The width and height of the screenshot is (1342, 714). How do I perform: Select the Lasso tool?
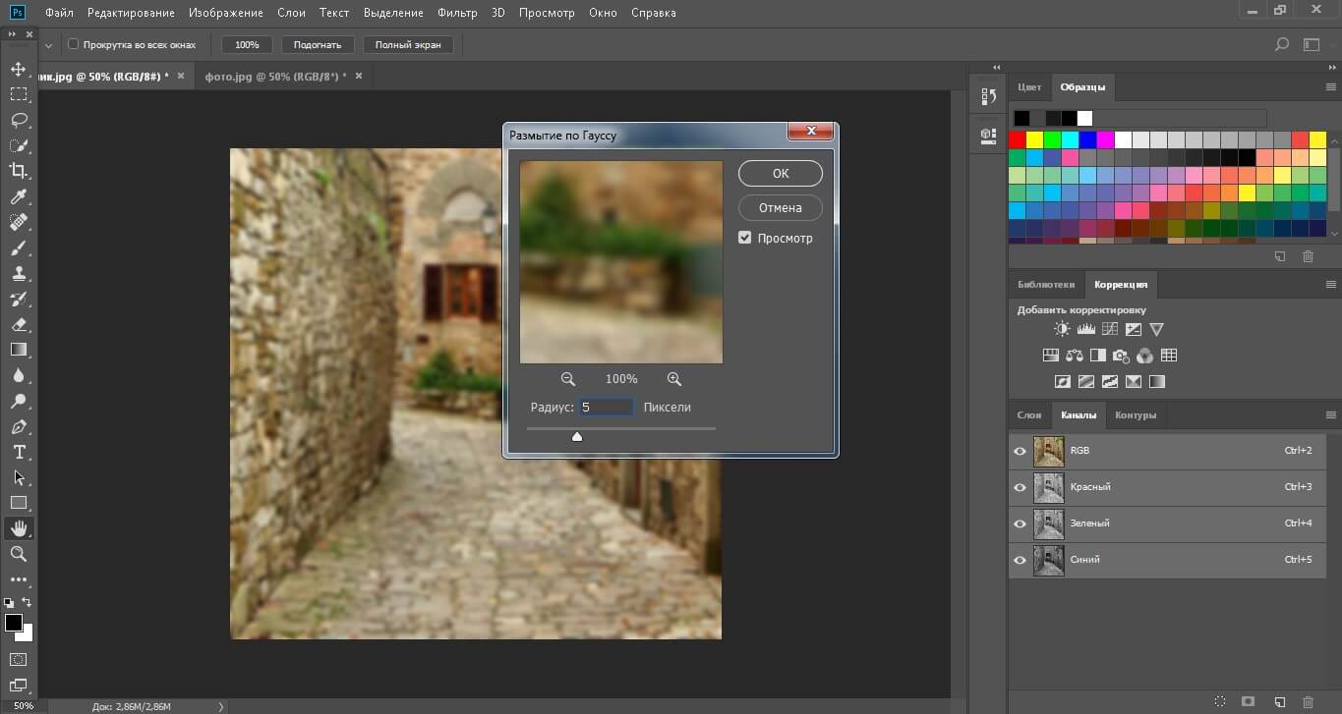[18, 120]
